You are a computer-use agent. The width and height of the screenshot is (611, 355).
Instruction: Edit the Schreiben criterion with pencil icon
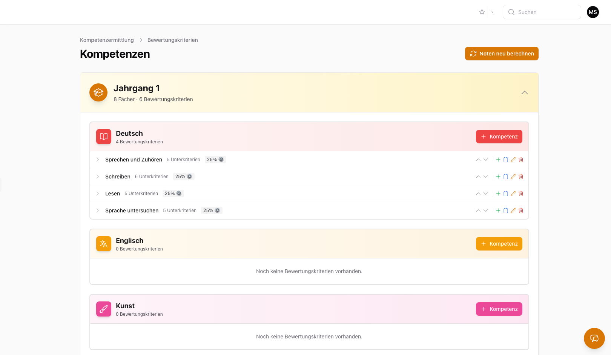513,177
